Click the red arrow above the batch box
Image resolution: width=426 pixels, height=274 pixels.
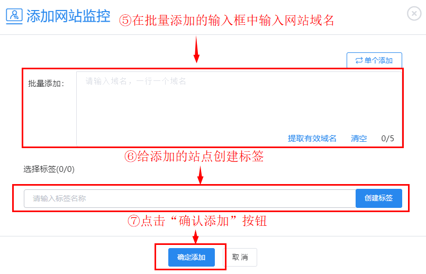(x=196, y=50)
